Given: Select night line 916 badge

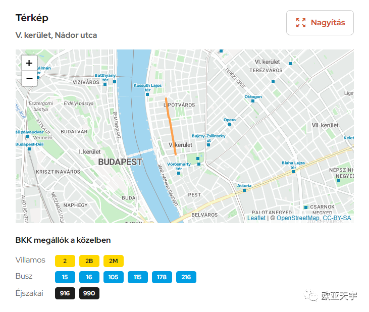Looking at the screenshot, I should [x=65, y=293].
